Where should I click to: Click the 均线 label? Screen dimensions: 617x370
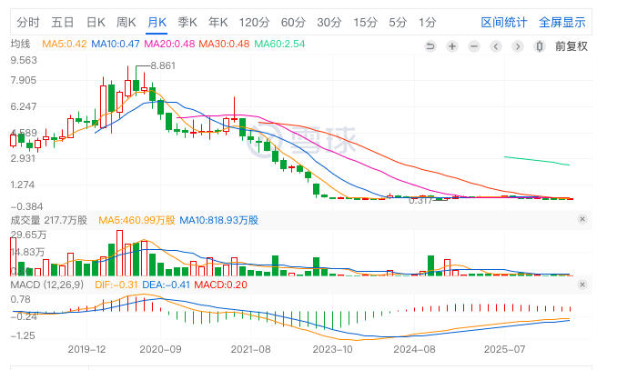point(20,44)
